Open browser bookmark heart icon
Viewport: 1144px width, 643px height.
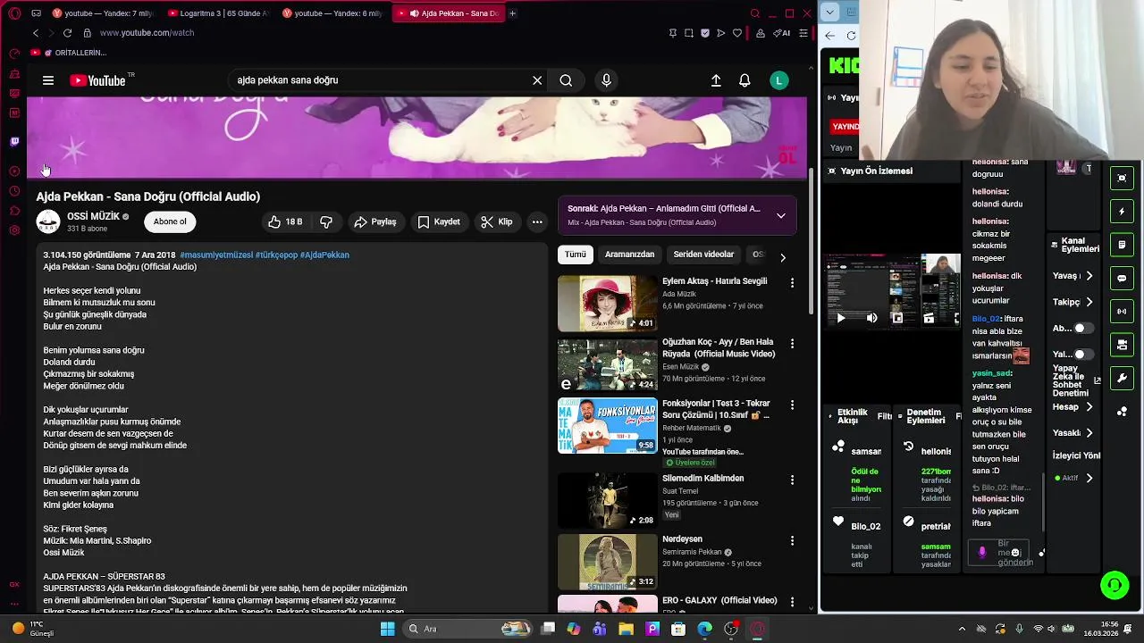coord(737,33)
